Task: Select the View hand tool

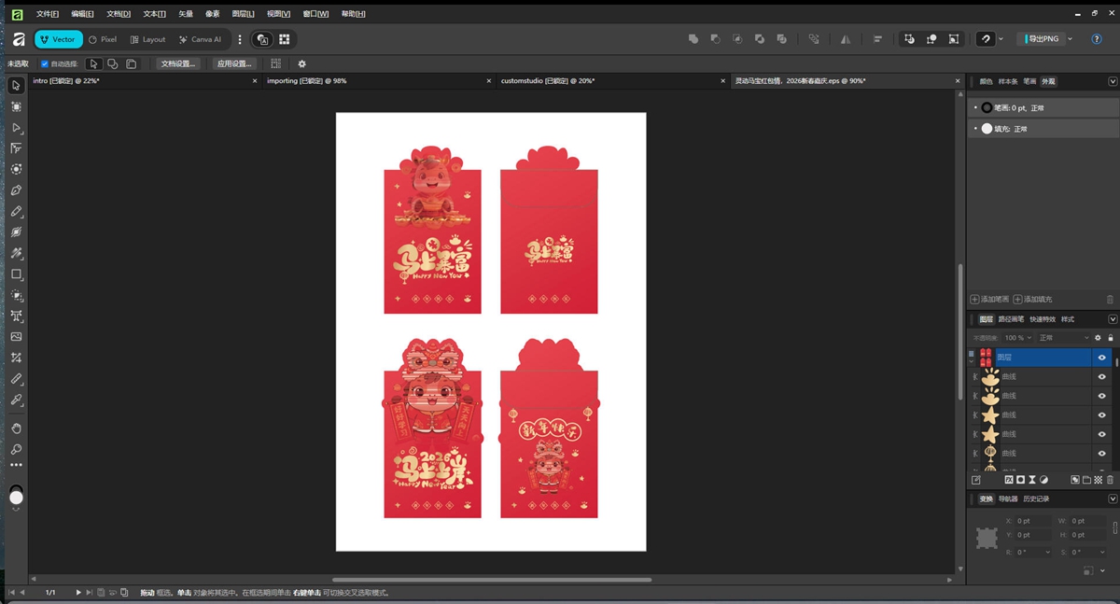Action: coord(16,428)
